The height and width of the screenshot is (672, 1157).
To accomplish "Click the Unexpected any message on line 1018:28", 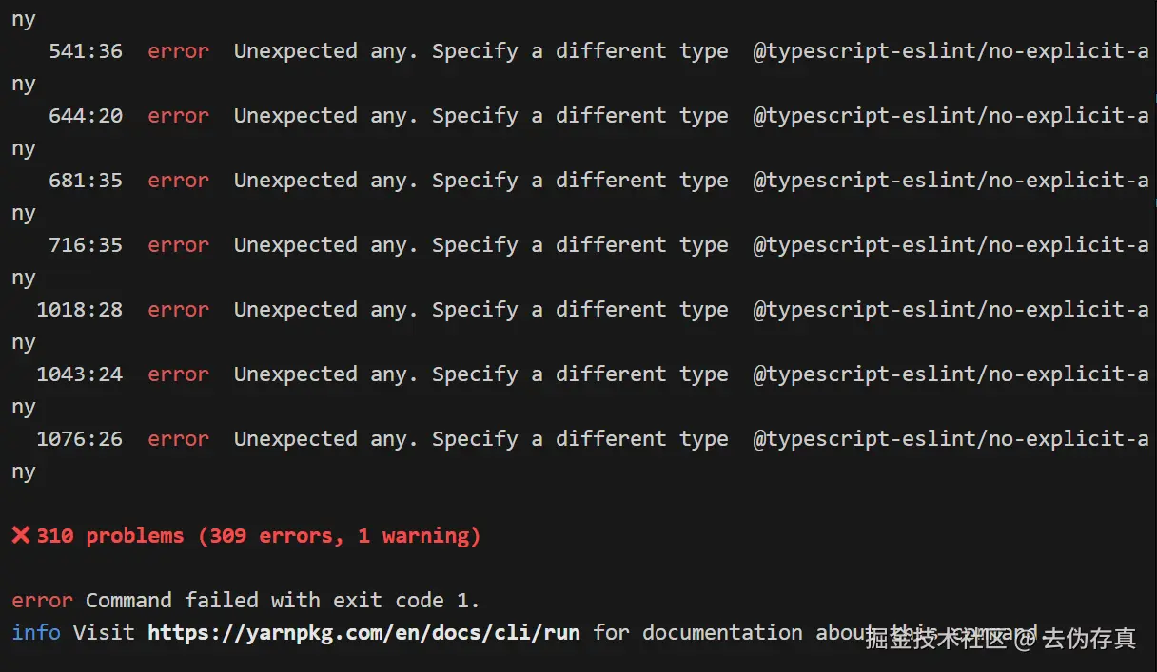I will [480, 310].
